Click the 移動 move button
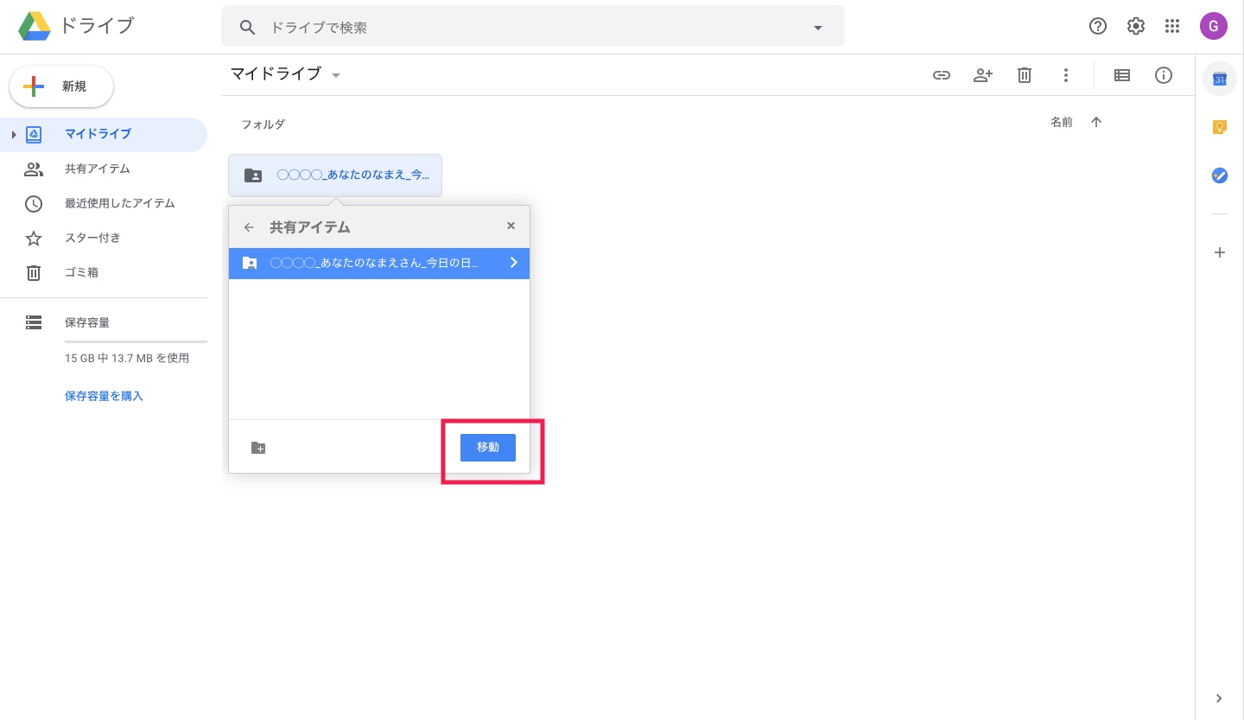 click(488, 448)
